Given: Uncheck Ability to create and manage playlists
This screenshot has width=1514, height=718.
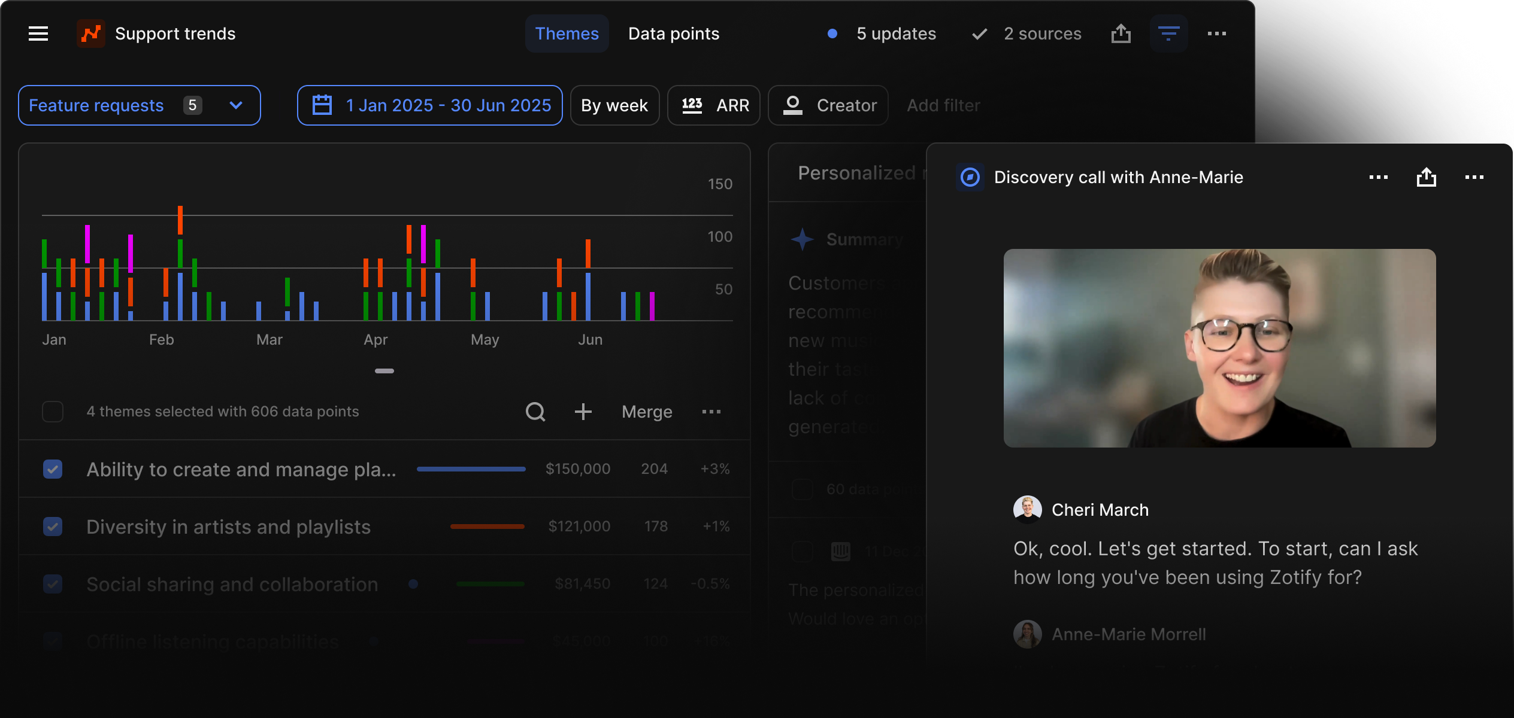Looking at the screenshot, I should [53, 469].
